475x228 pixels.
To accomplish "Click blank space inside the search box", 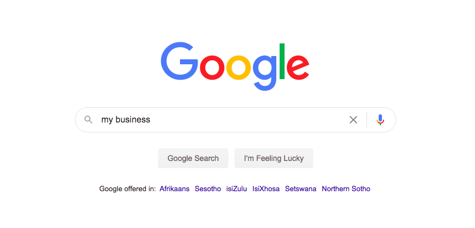I will 248,120.
